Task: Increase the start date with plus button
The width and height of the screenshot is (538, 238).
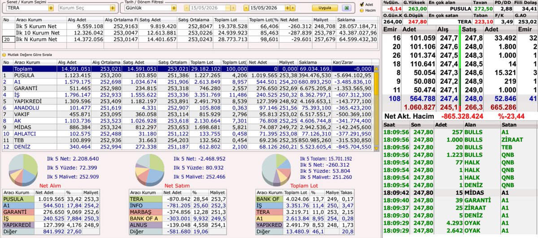Action: tap(233, 8)
